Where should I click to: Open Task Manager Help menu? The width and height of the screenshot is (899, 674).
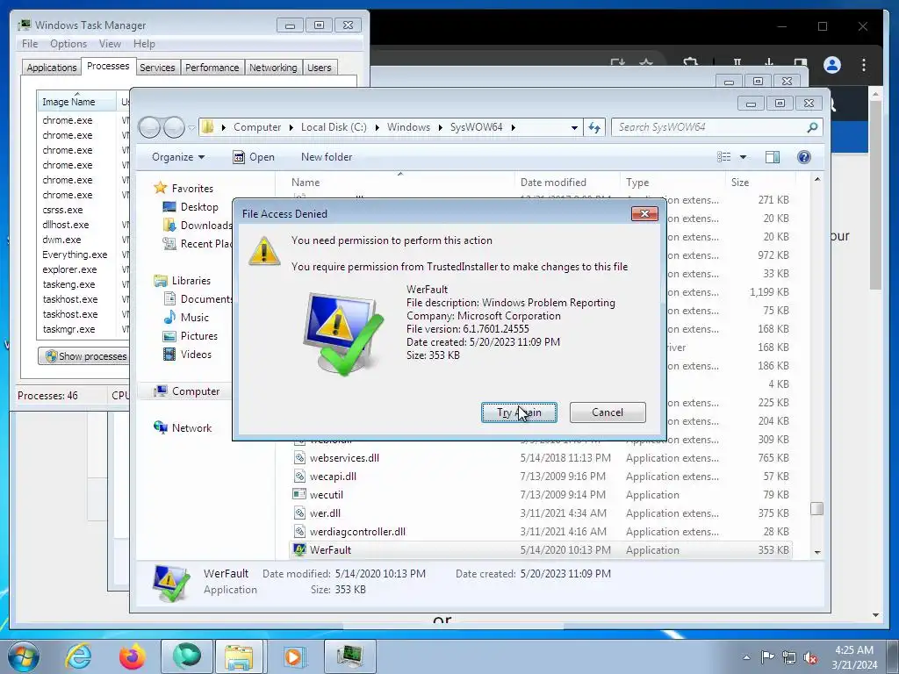[x=144, y=44]
